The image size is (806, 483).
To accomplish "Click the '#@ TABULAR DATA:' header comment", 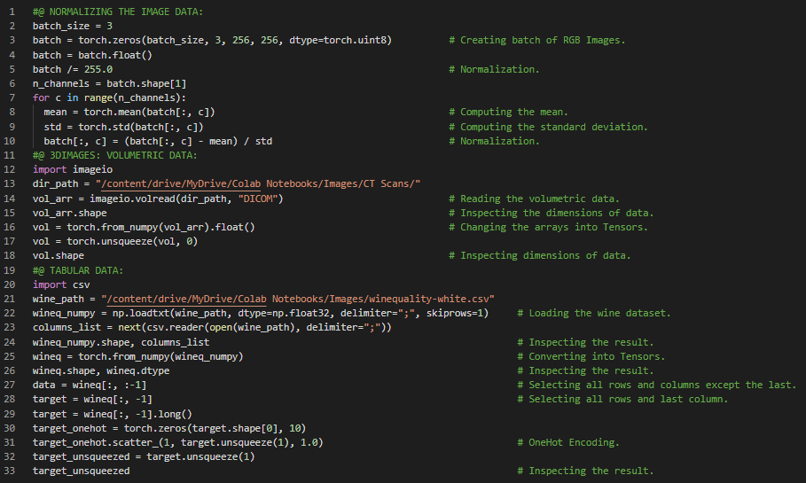I will tap(78, 270).
